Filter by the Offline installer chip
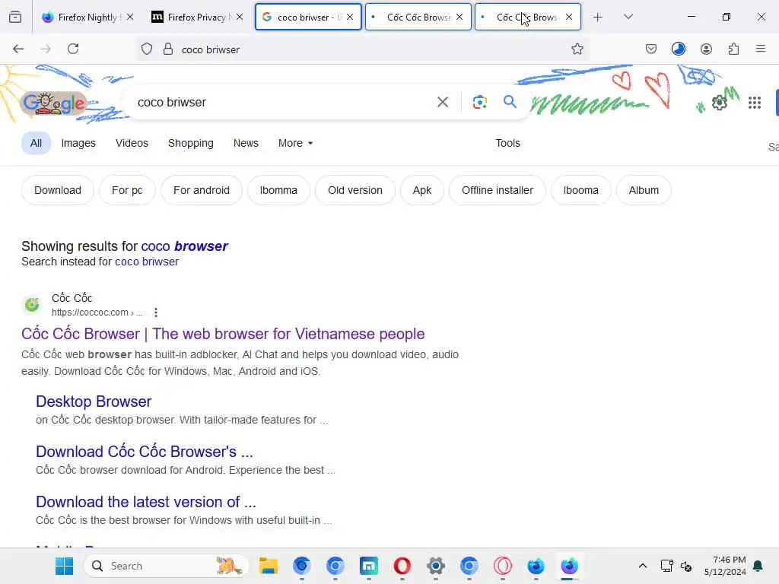This screenshot has width=779, height=584. 498,190
